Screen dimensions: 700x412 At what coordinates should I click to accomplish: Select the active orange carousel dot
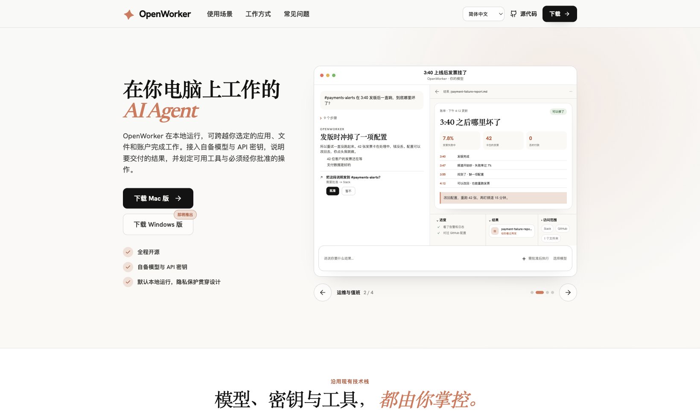pos(540,292)
